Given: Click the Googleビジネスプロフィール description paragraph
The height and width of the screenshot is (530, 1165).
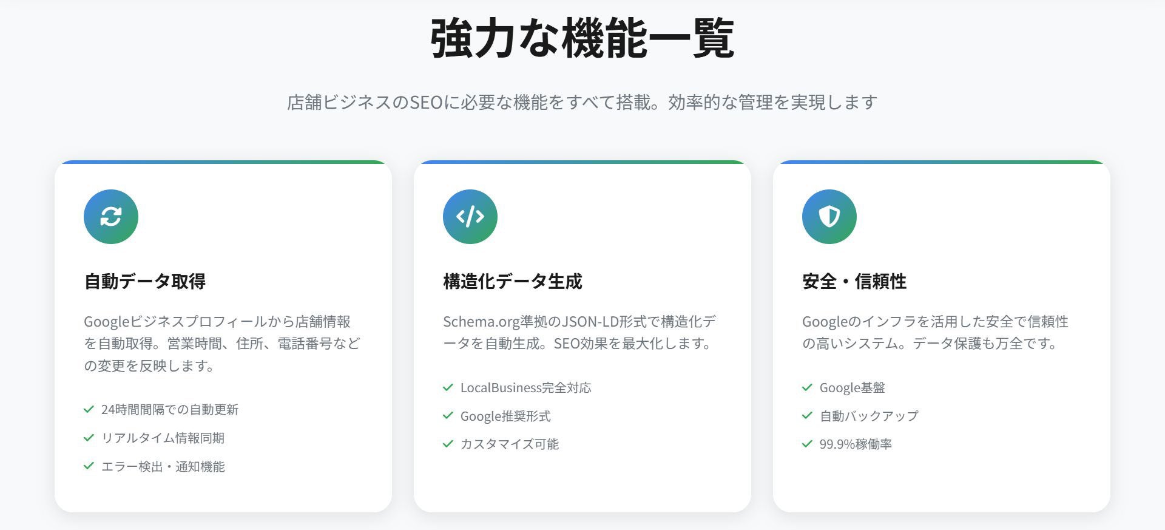Looking at the screenshot, I should tap(221, 343).
